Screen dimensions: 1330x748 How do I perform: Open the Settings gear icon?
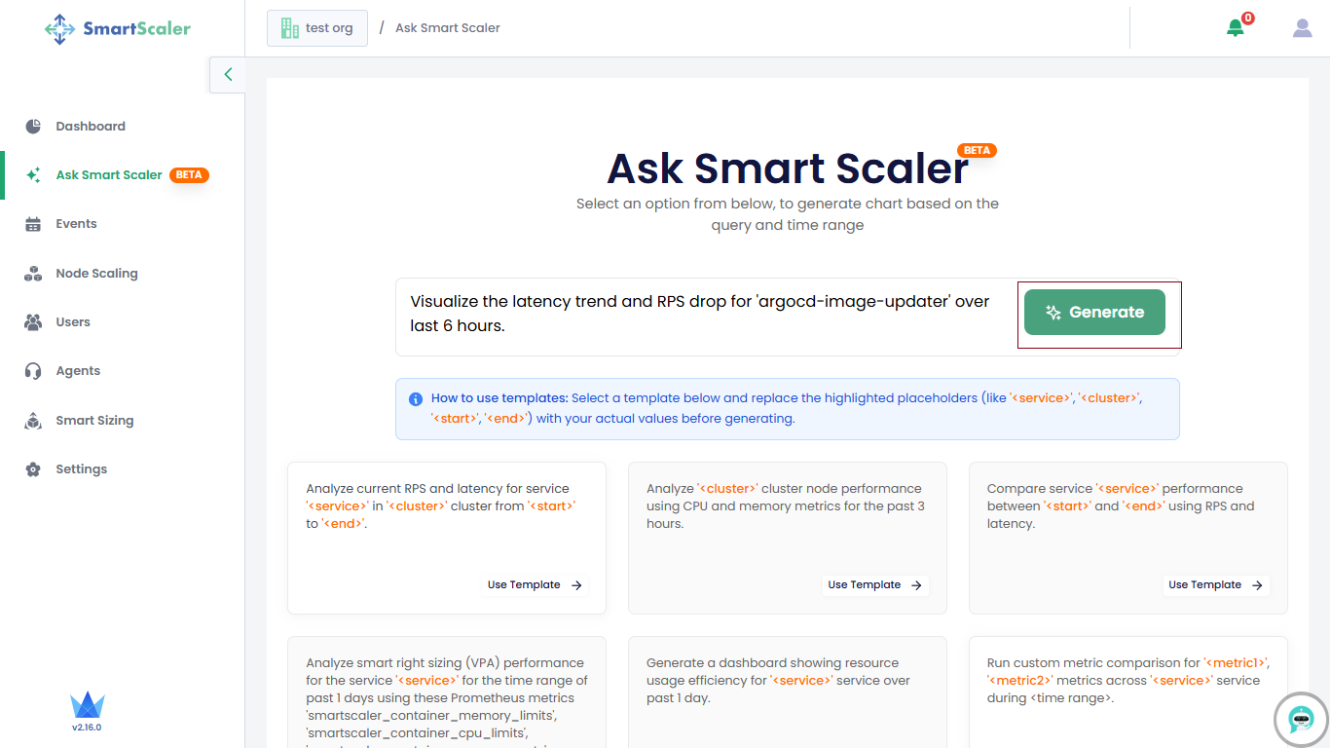33,469
